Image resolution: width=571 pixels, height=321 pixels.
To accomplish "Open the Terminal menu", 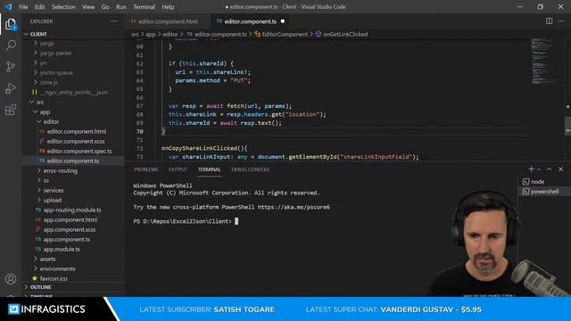I will coord(144,7).
